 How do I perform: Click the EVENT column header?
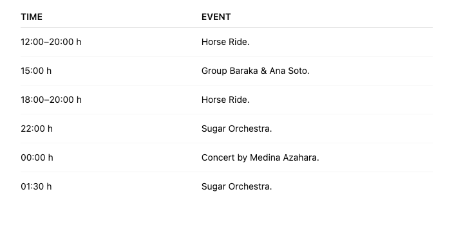(x=216, y=17)
